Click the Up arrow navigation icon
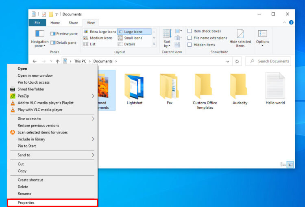This screenshot has width=305, height=207. (57, 61)
